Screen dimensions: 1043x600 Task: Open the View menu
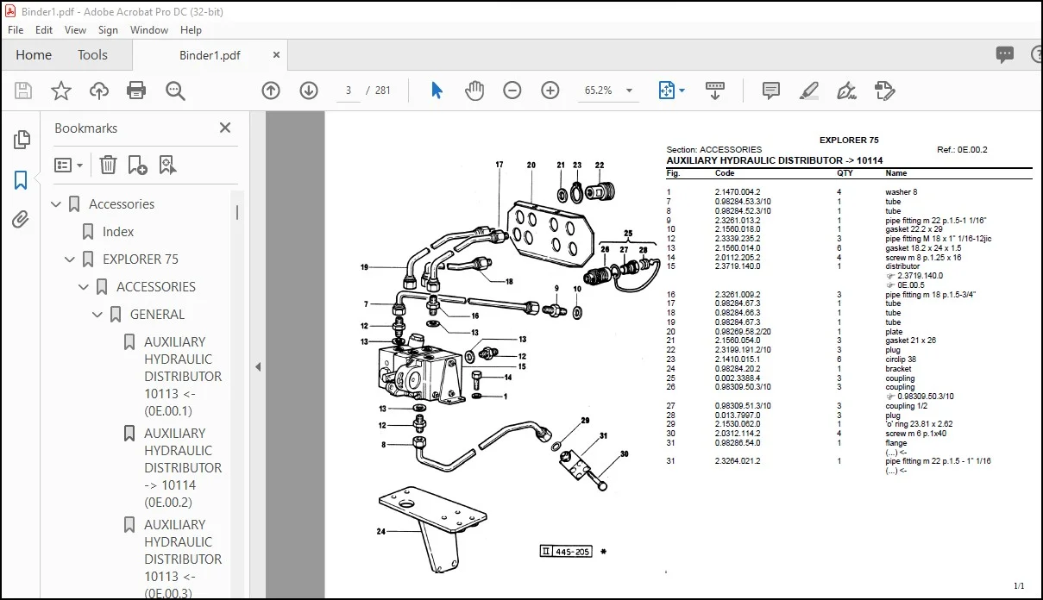coord(75,29)
